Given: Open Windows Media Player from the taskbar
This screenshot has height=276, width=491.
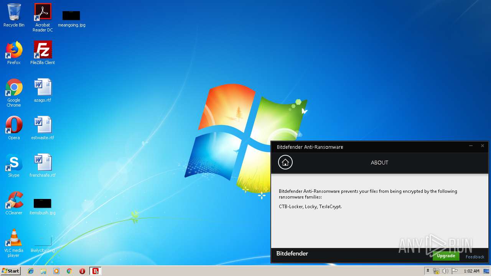Looking at the screenshot, I should click(x=56, y=271).
